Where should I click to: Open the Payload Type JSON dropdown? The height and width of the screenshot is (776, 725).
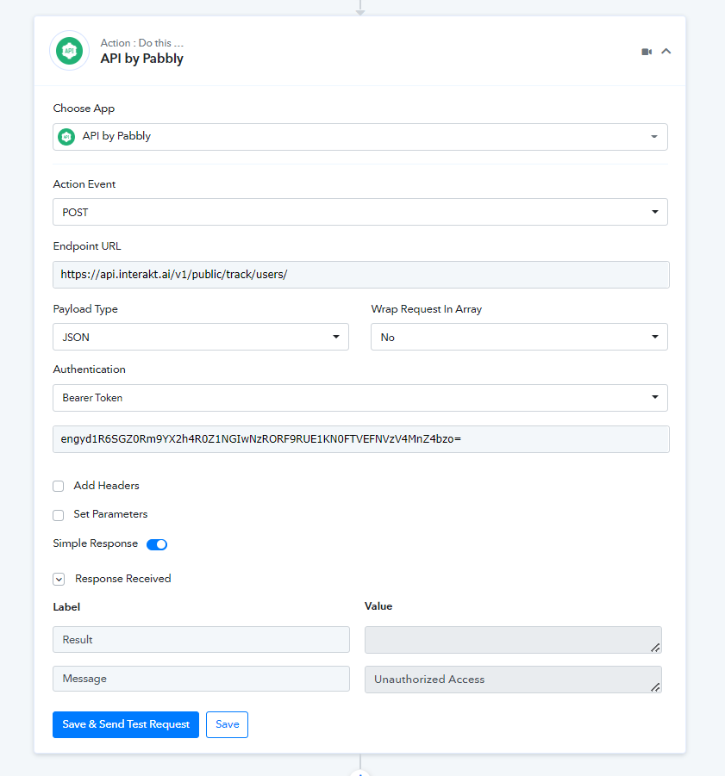(x=201, y=337)
